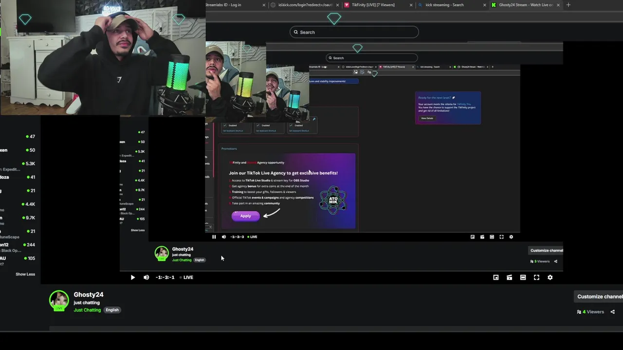Screen dimensions: 623x350
Task: Close the kick streaming - Search tab
Action: point(484,5)
